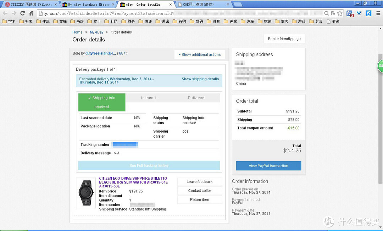Open the browser home page icon

click(x=31, y=13)
